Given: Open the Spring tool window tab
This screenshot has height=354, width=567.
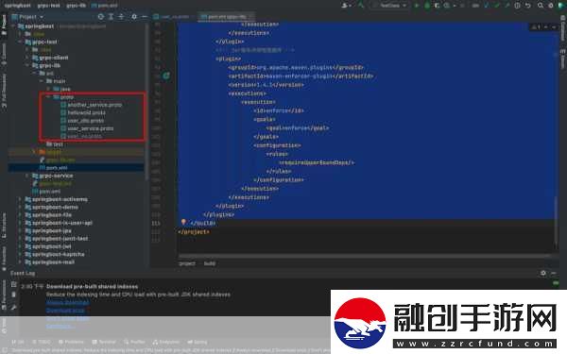Looking at the screenshot, I should 198,342.
